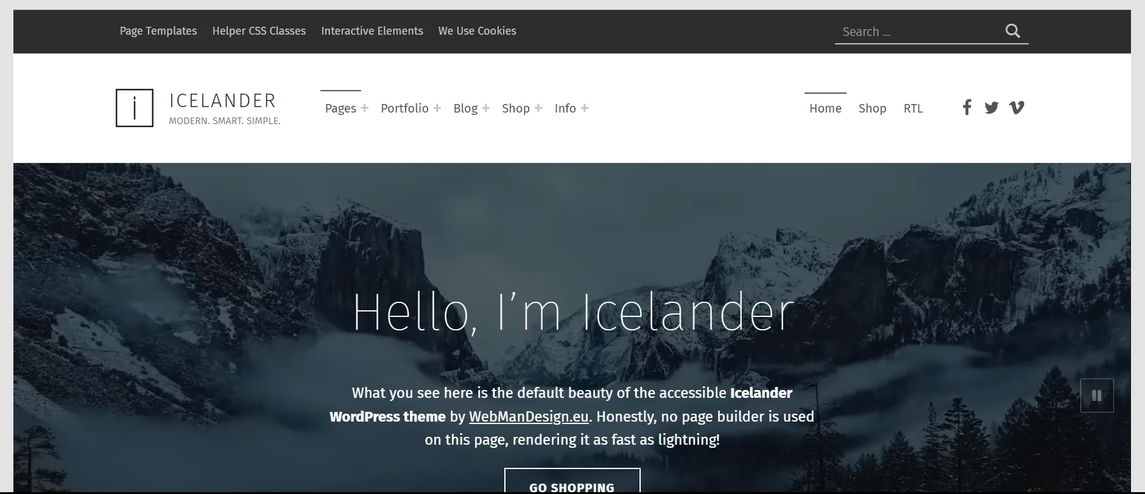Screen dimensions: 1145x494
Task: Open We Use Cookies link
Action: (477, 31)
